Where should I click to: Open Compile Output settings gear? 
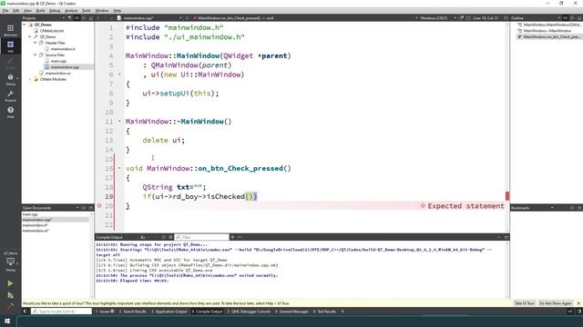tap(170, 237)
